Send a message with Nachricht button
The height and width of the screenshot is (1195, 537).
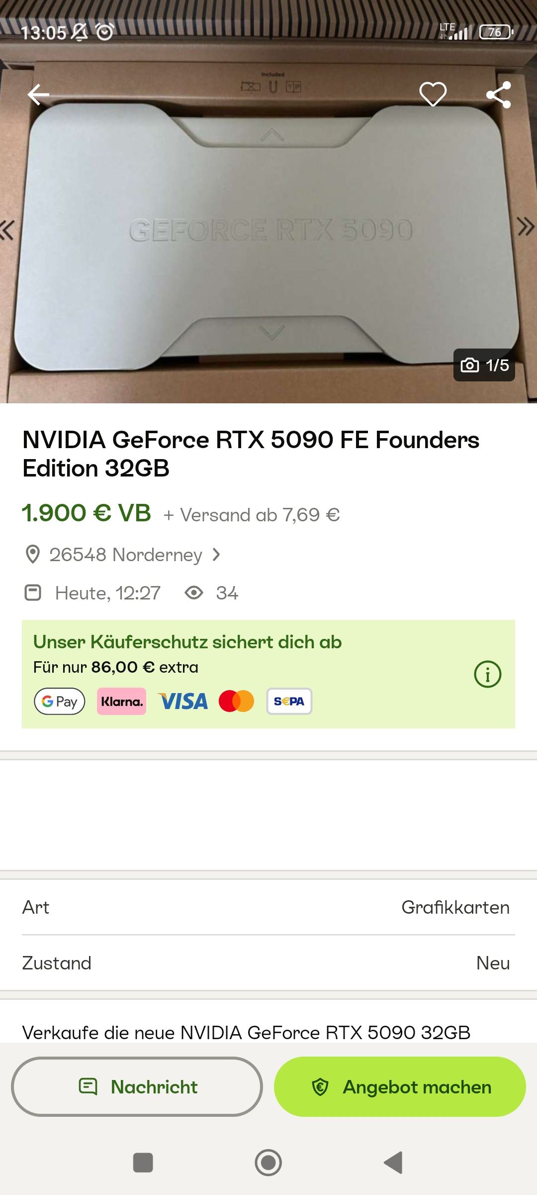coord(137,1086)
